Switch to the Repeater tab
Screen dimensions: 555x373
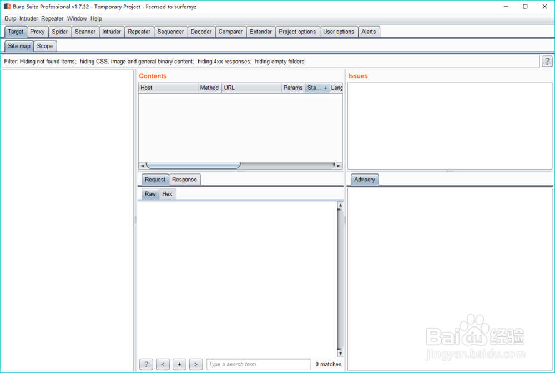(x=139, y=32)
